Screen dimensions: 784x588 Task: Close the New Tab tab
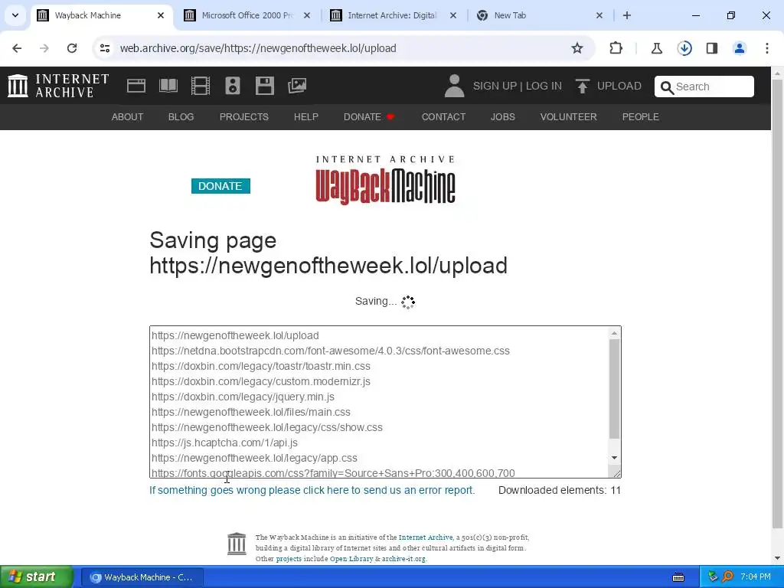point(599,15)
